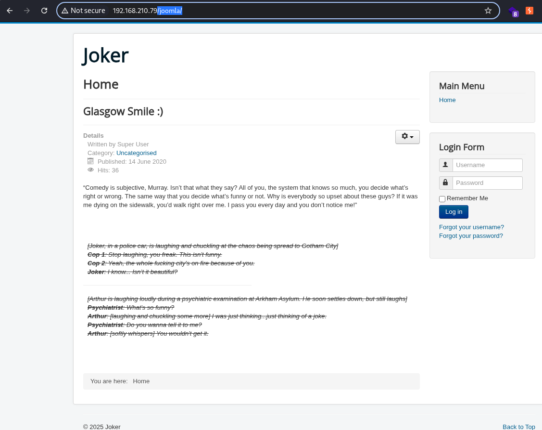Screen dimensions: 542x430
Task: Select Home in the Main Menu
Action: click(447, 100)
